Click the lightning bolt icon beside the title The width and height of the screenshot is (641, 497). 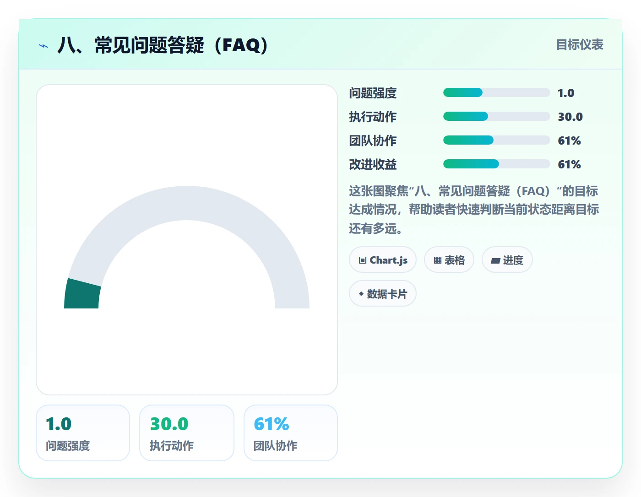(43, 46)
